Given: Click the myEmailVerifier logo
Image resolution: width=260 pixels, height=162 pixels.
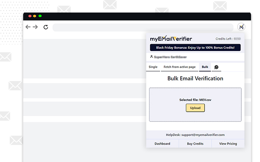Looking at the screenshot, I should (x=171, y=38).
